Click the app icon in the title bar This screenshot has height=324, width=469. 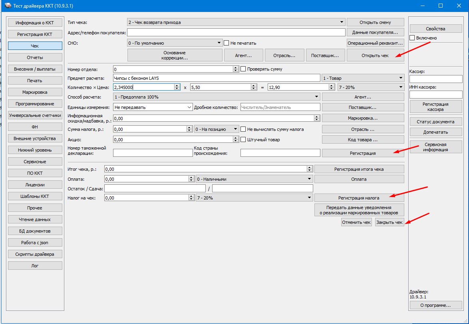8,6
